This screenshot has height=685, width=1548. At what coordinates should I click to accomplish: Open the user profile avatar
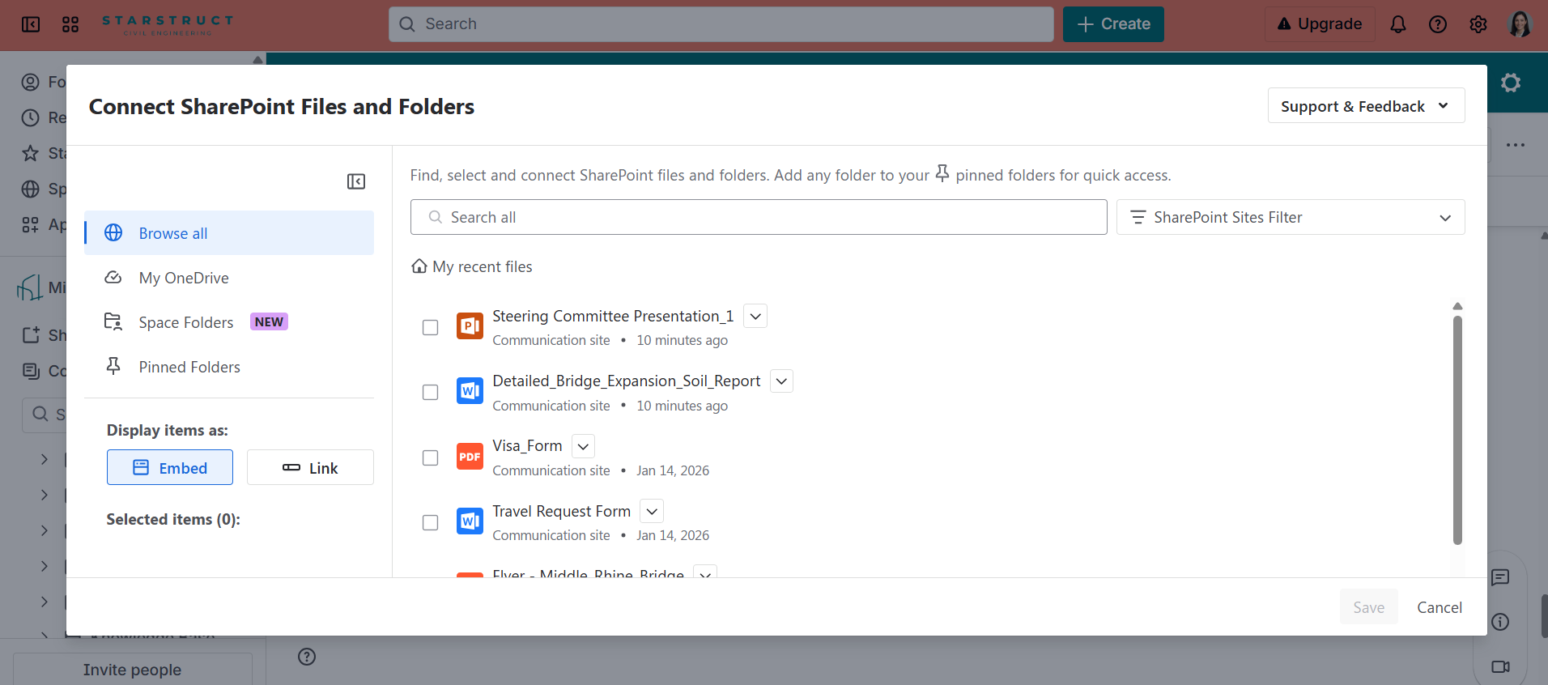[1520, 24]
